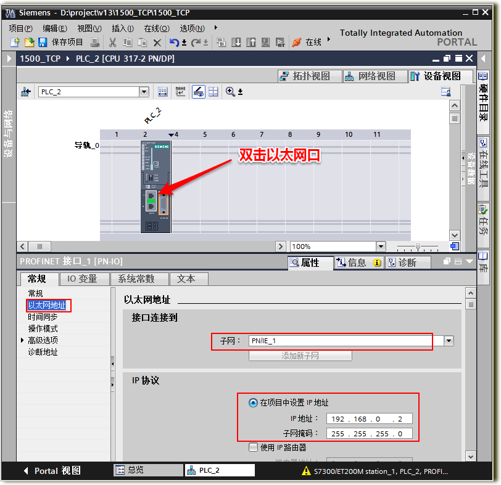501x485 pixels.
Task: Click the show module names icon
Action: (181, 92)
